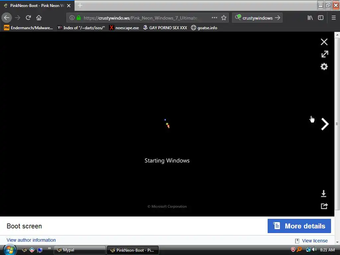Toggle the sidebar view
The width and height of the screenshot is (340, 255).
[320, 18]
